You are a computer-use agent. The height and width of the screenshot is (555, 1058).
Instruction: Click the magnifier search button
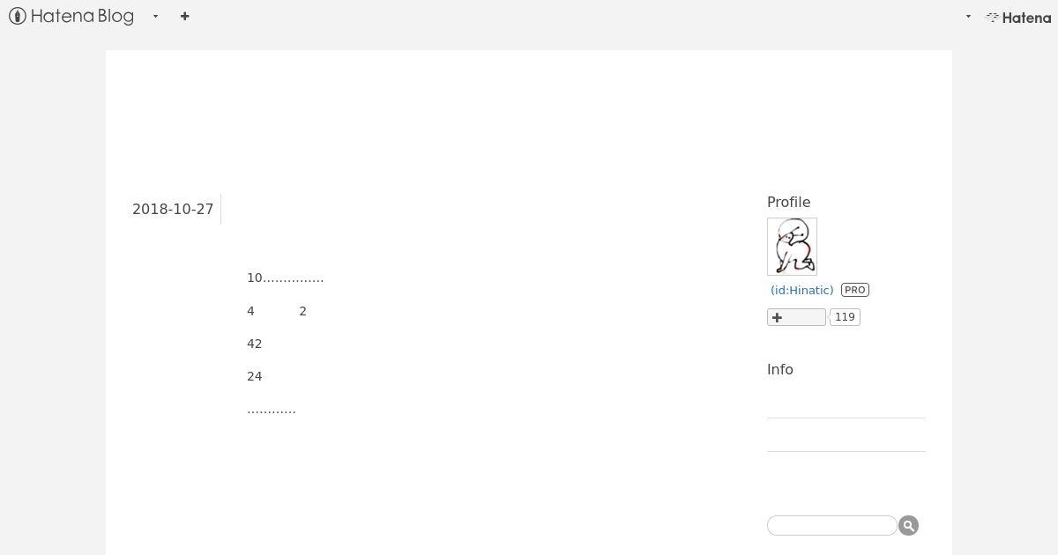(x=908, y=526)
